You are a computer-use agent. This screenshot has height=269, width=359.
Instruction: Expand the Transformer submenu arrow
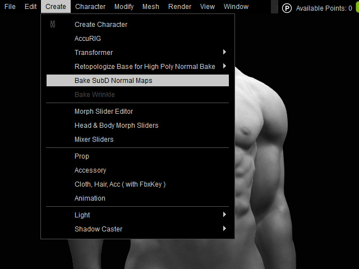point(224,53)
